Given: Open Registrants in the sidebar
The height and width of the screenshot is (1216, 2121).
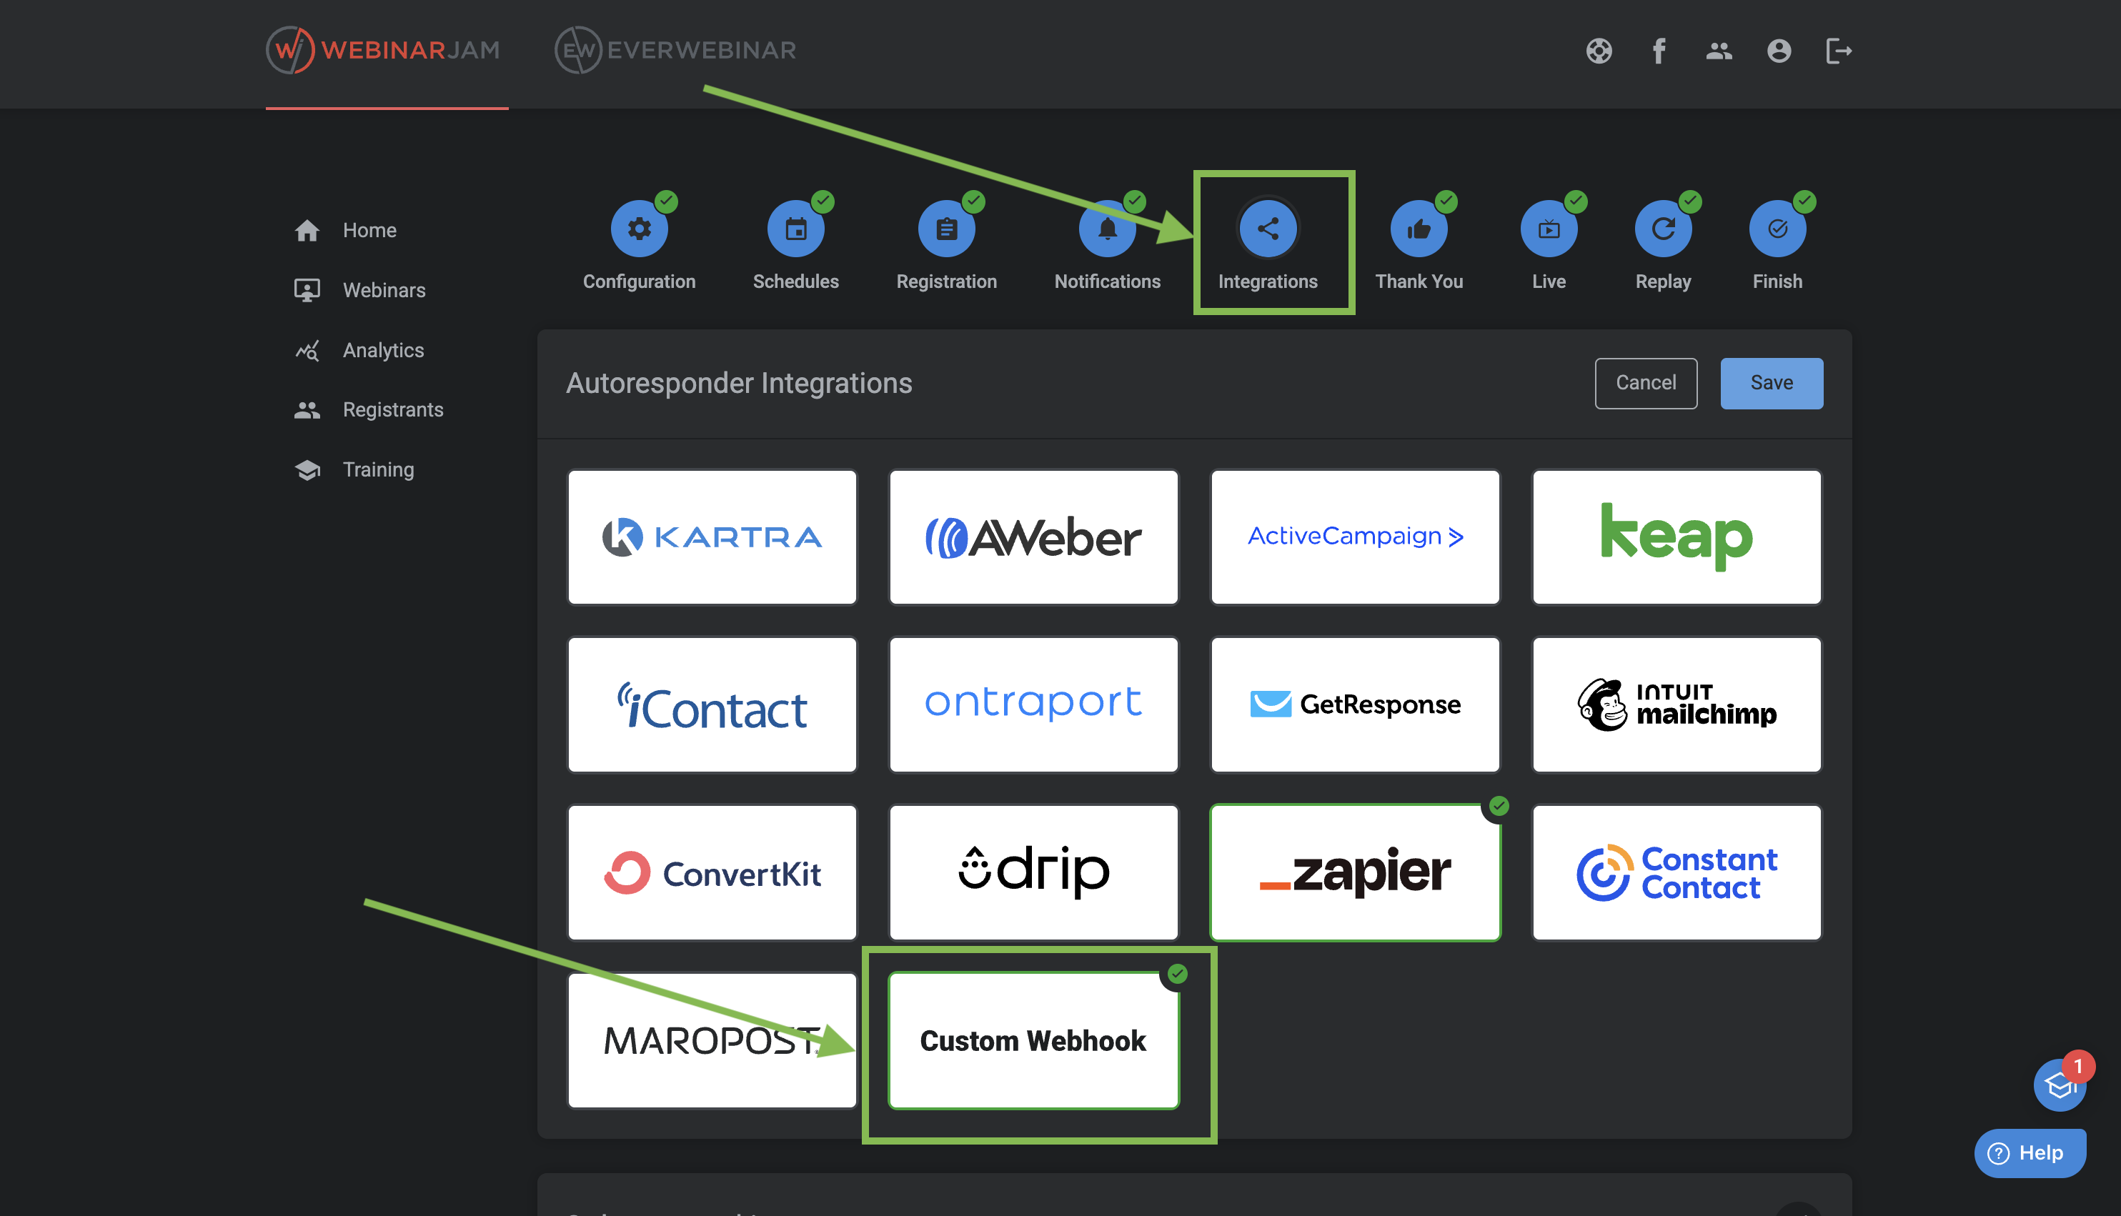Looking at the screenshot, I should pos(392,410).
